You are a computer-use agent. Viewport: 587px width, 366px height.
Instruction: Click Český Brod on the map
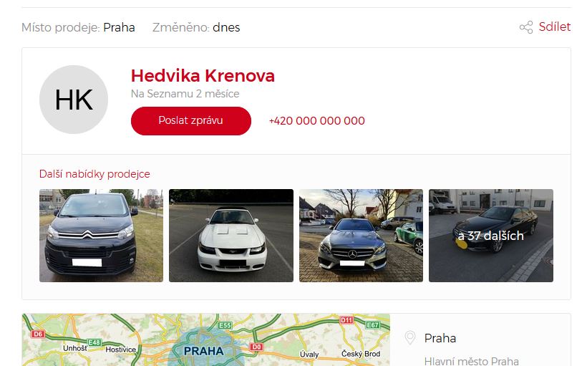coord(361,354)
